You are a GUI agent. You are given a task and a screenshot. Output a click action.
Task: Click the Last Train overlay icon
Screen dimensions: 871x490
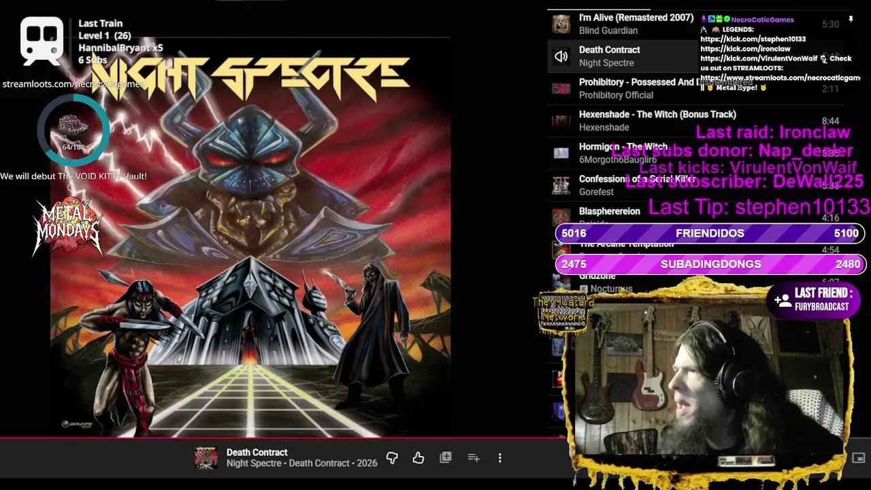pos(42,40)
